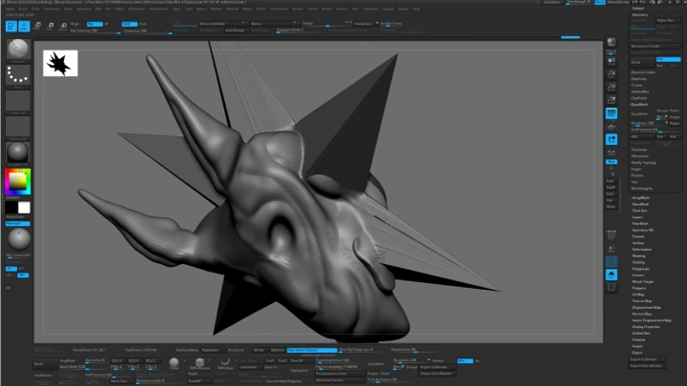Expand the Masking subpalette
Viewport: 687px width, 386px height.
tap(638, 256)
